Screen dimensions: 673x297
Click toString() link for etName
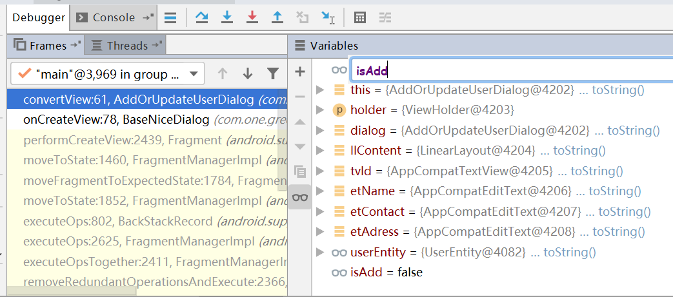coord(615,191)
